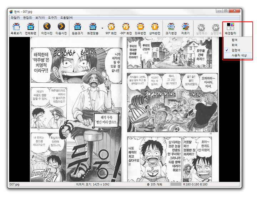The height and width of the screenshot is (204, 257).
Task: Click 이미지 크기: 1425 x 1092 text
Action: (x=93, y=184)
